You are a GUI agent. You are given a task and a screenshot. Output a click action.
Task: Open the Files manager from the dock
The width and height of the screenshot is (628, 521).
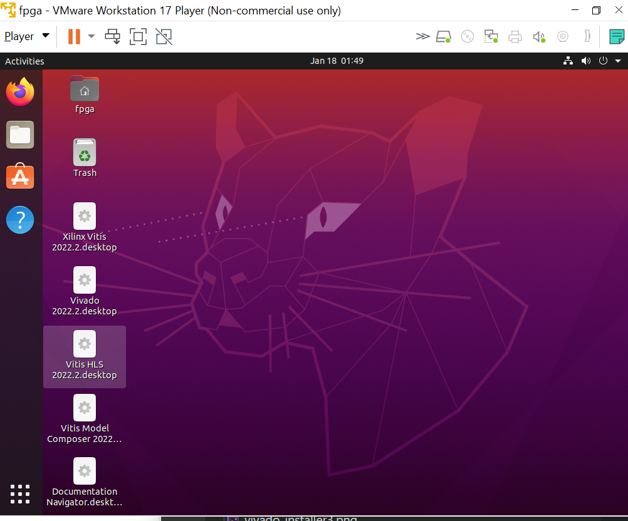click(x=20, y=135)
